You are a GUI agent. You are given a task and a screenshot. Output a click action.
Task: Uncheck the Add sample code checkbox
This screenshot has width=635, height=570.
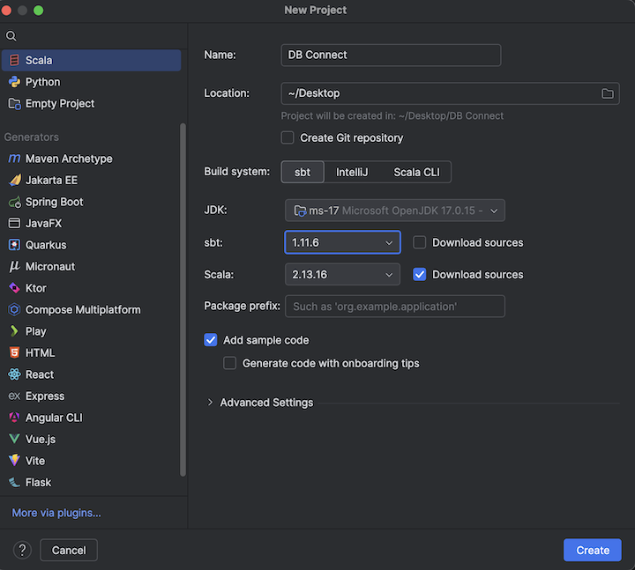[211, 340]
